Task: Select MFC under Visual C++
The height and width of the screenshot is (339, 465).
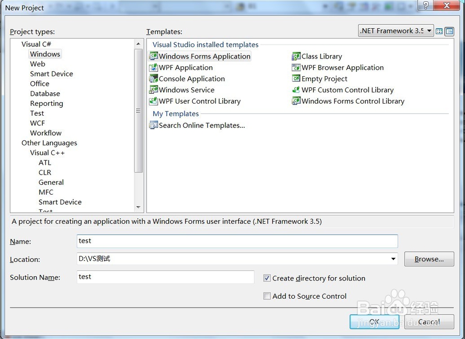Action: pyautogui.click(x=46, y=192)
